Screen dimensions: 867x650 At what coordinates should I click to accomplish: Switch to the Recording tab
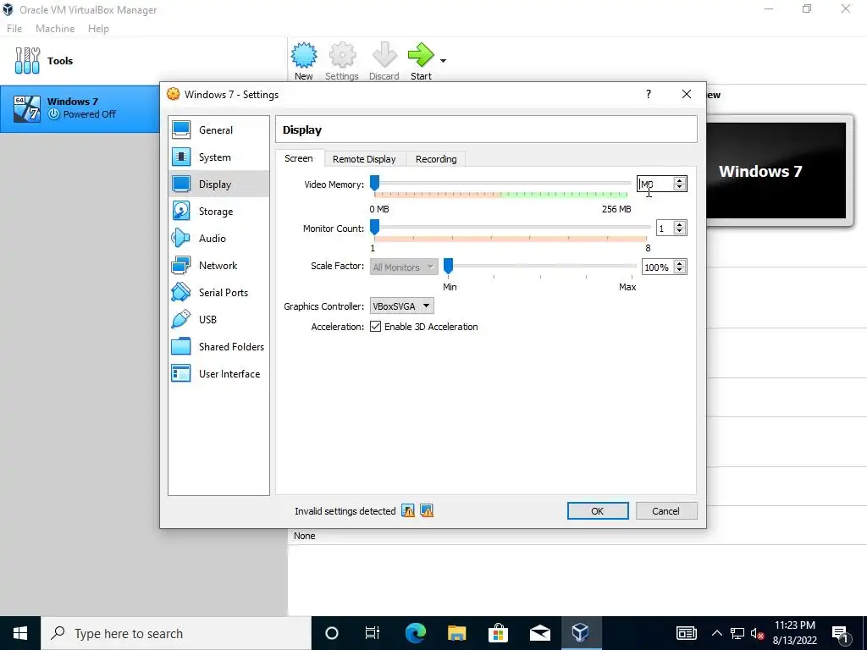436,159
